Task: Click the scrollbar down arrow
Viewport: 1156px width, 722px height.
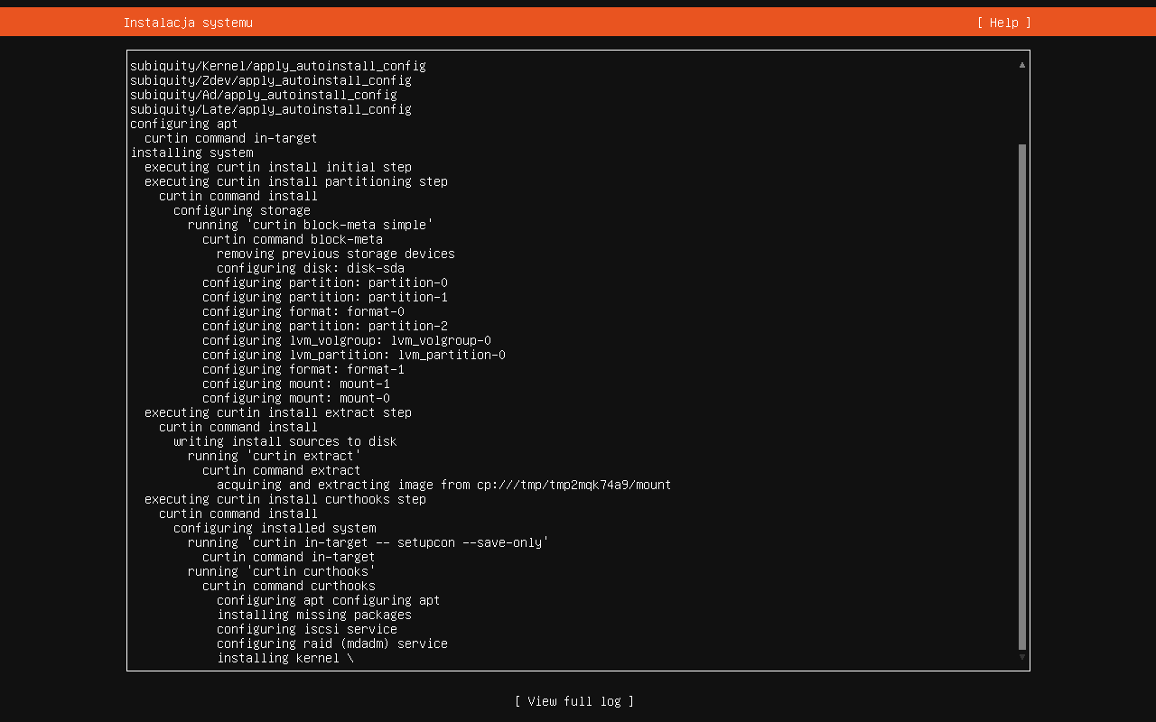Action: pos(1022,657)
